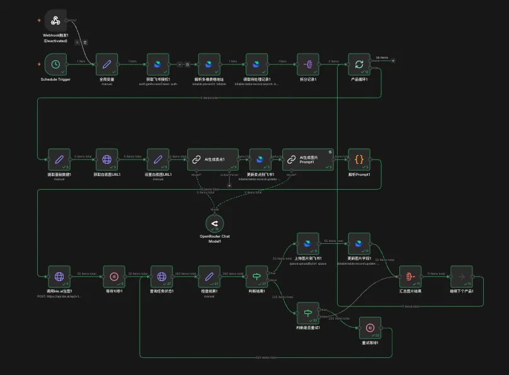Image resolution: width=509 pixels, height=375 pixels.
Task: Select the 判断结果1 IF node
Action: pos(257,276)
